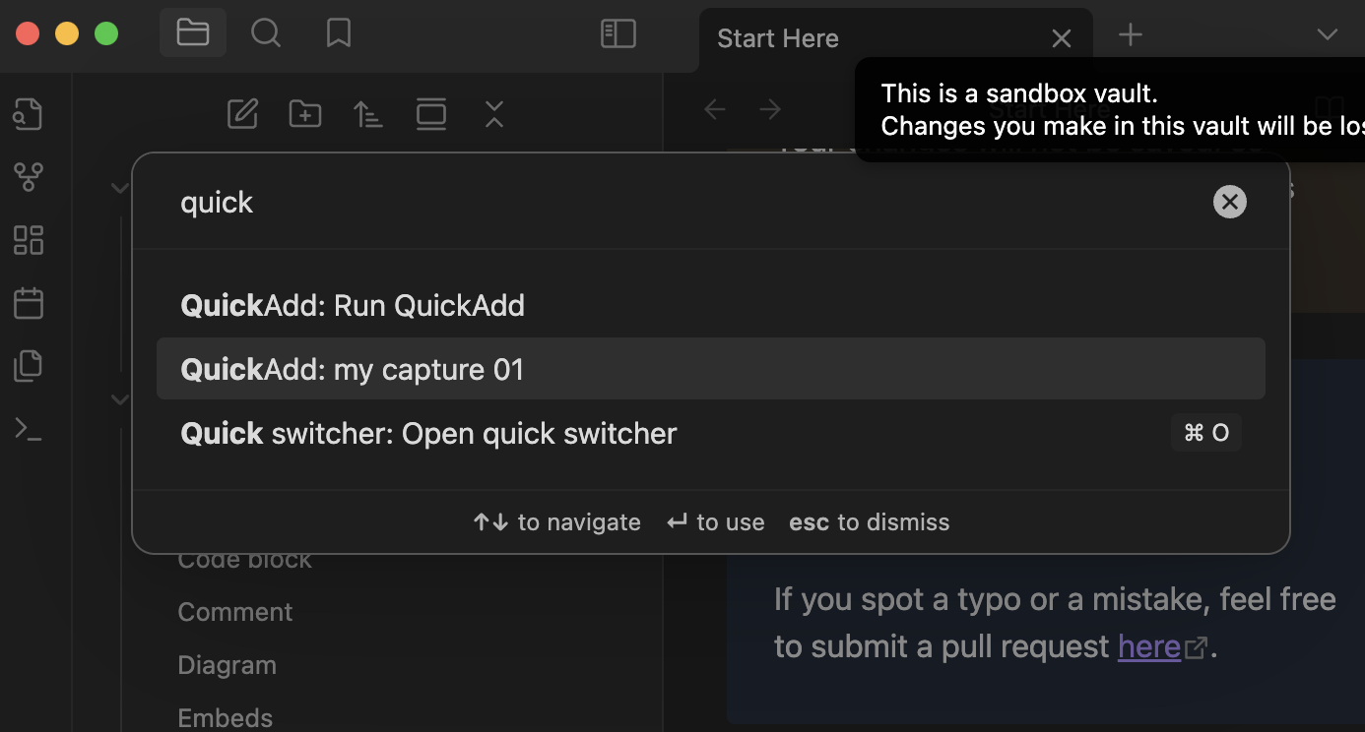Create a new folder in explorer
This screenshot has width=1365, height=732.
[305, 114]
